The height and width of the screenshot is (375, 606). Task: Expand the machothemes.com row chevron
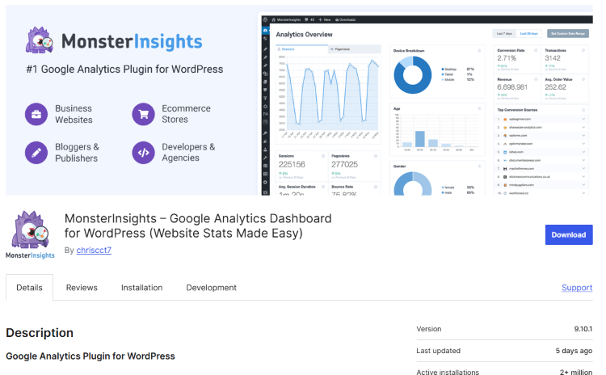(583, 169)
